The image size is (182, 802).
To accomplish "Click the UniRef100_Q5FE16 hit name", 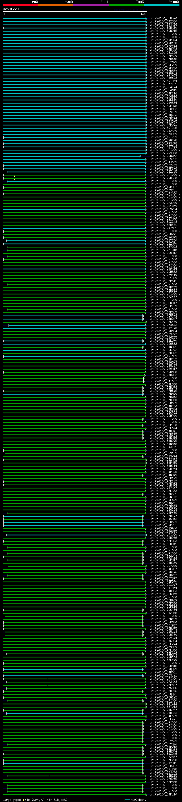I will point(163,607).
